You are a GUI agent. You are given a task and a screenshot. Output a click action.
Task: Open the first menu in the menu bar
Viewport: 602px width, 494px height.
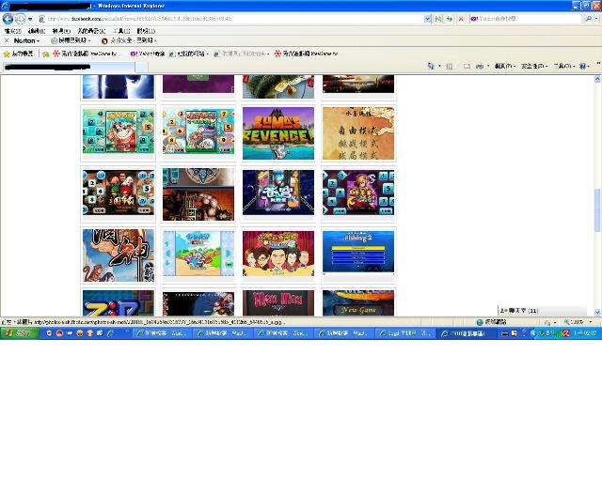point(11,31)
